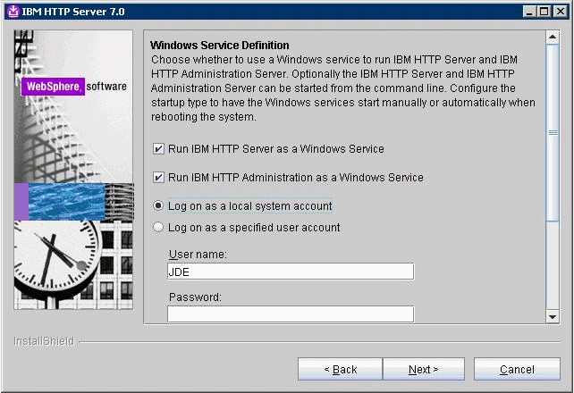Viewport: 574px width, 393px height.
Task: Uncheck Run IBM HTTP Server as a Windows Service
Action: point(159,149)
